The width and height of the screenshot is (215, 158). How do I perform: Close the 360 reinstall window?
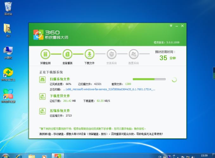pyautogui.click(x=182, y=26)
